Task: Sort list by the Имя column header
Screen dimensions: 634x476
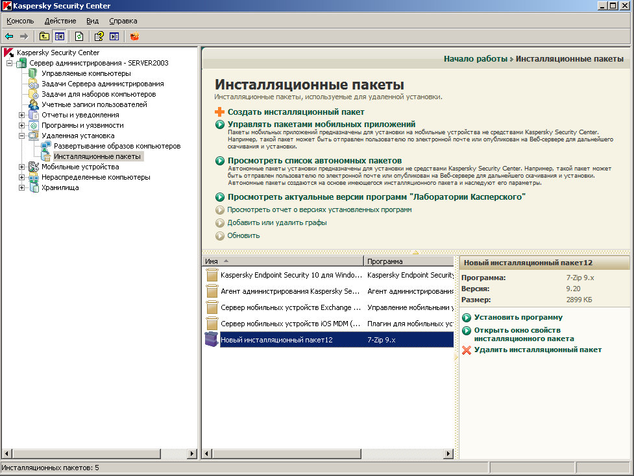Action: point(283,261)
